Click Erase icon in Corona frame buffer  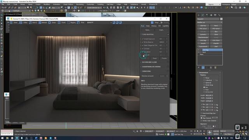pos(49,23)
